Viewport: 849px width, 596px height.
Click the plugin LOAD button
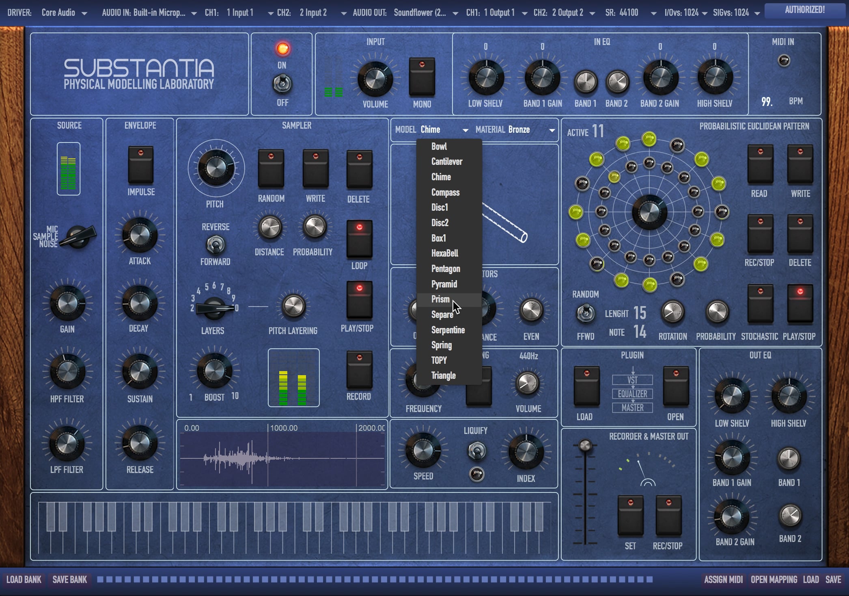coord(586,386)
